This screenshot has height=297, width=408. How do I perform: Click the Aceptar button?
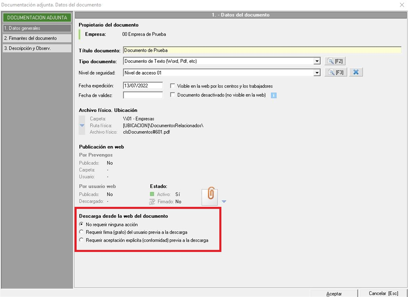334,294
